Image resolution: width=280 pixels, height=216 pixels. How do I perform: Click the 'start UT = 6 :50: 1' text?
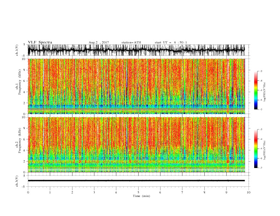click(x=171, y=42)
